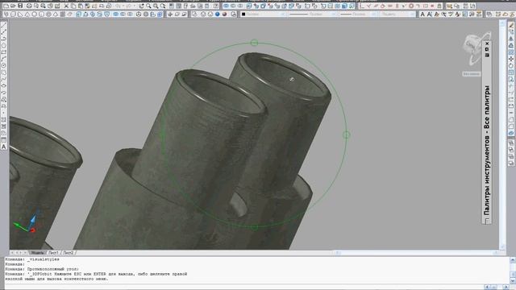Select the Cone solid tool
Image resolution: width=516 pixels, height=290 pixels.
27,14
